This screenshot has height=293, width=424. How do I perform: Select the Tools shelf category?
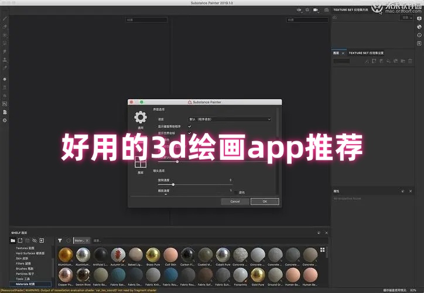coord(23,279)
